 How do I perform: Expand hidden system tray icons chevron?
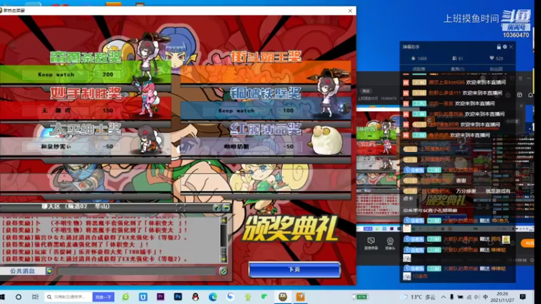click(444, 297)
